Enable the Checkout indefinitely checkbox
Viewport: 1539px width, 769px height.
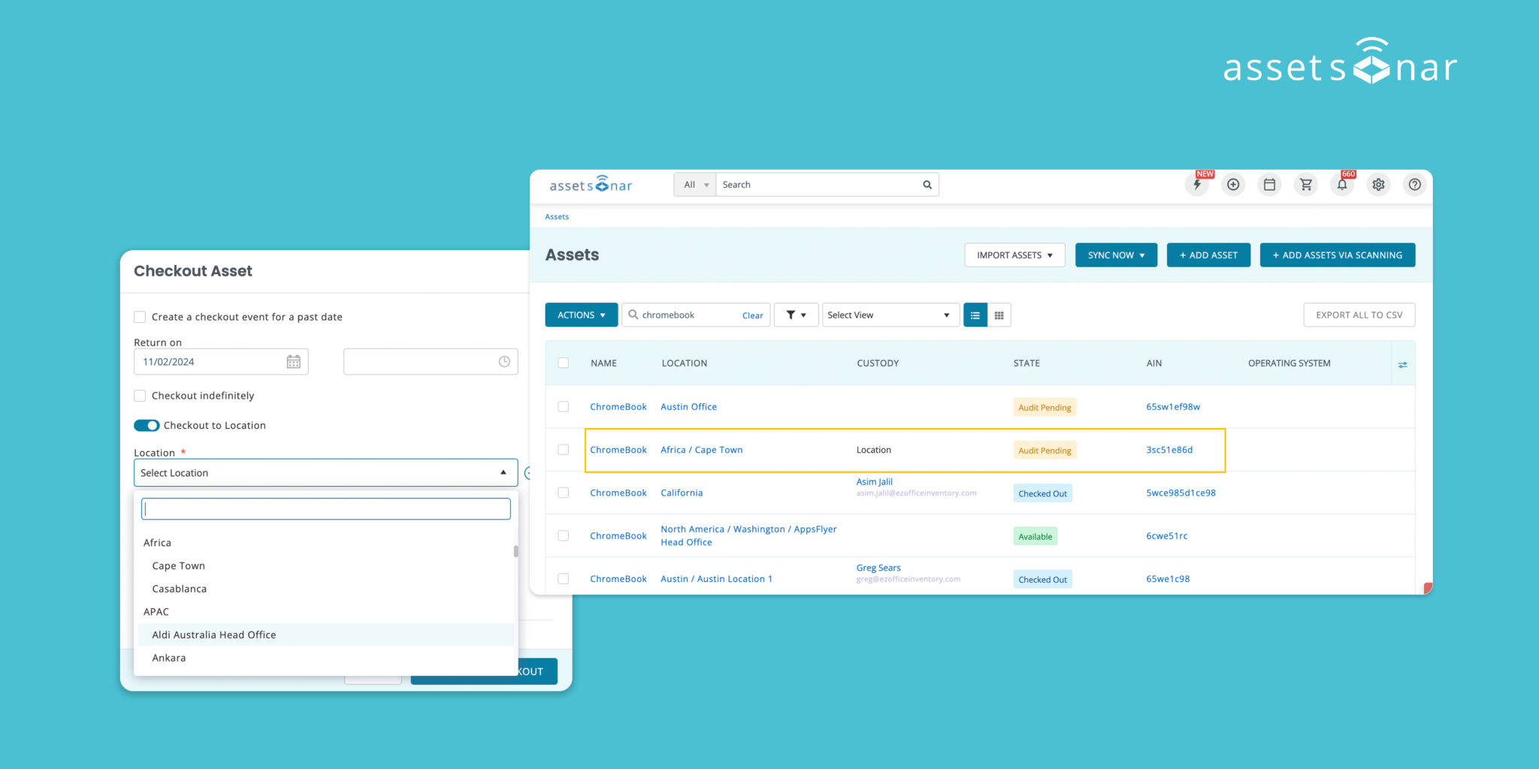click(140, 395)
